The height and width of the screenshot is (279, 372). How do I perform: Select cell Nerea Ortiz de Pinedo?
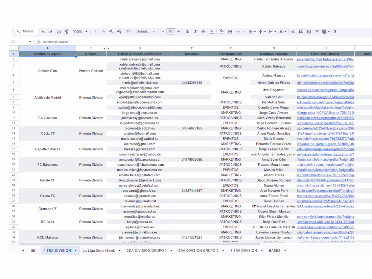click(274, 83)
